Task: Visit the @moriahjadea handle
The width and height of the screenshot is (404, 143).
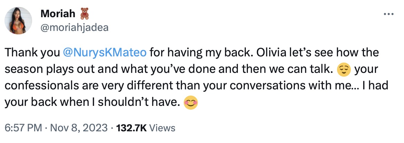Action: click(x=74, y=27)
